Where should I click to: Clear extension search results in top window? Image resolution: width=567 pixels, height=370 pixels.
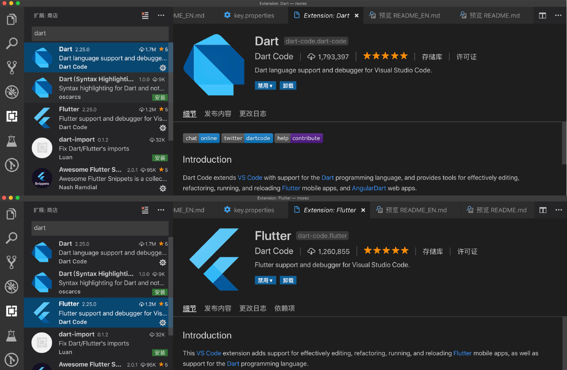click(145, 15)
